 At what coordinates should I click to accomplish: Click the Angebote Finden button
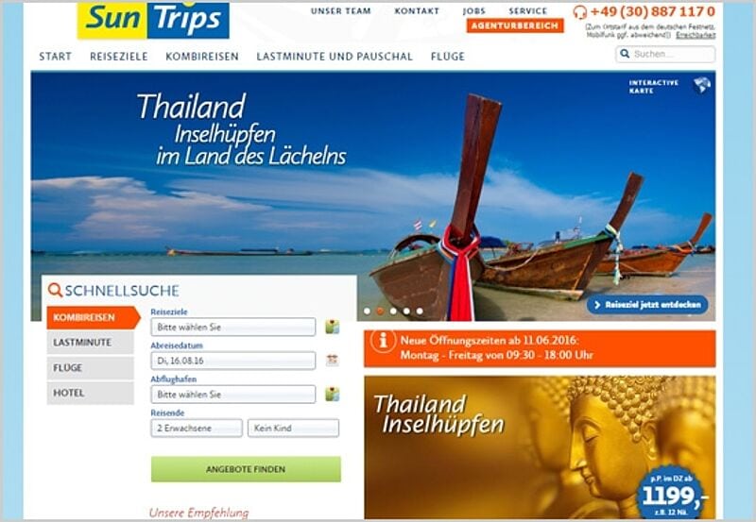click(x=246, y=469)
